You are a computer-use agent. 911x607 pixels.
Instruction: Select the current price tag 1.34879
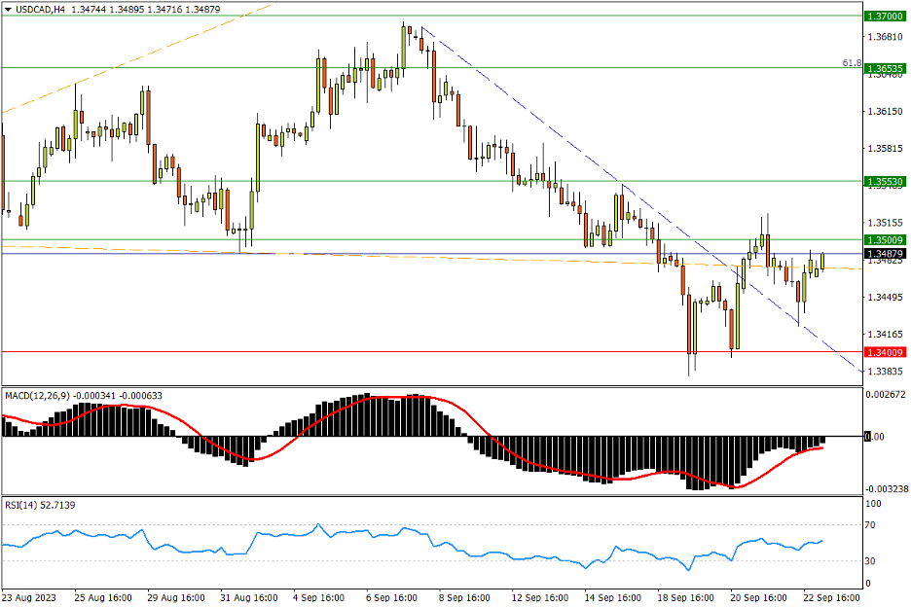[x=886, y=254]
